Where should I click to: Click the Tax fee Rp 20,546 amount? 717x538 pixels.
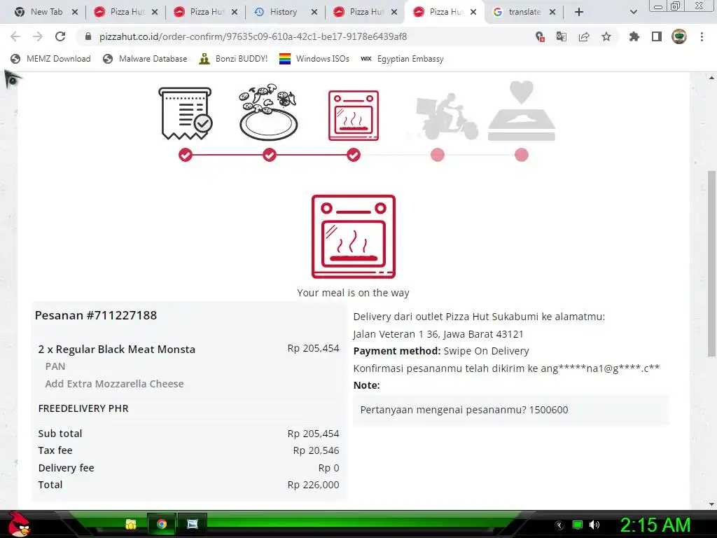point(316,450)
